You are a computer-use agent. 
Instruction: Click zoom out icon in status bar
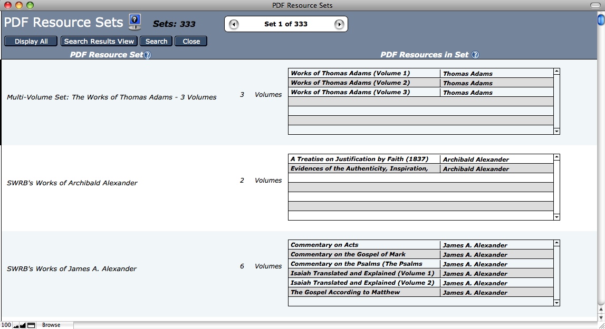[x=16, y=325]
